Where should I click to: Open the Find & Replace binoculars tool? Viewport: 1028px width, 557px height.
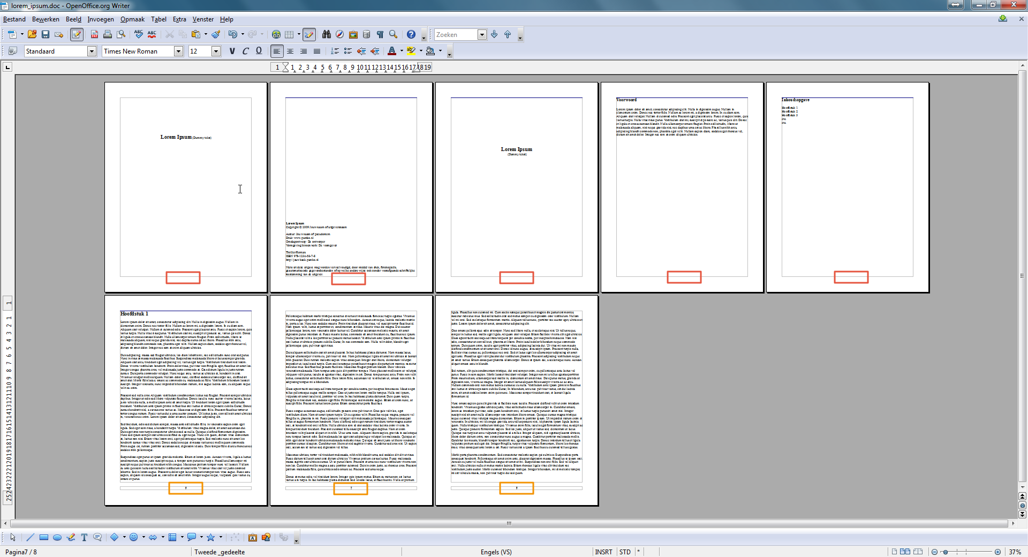click(326, 34)
